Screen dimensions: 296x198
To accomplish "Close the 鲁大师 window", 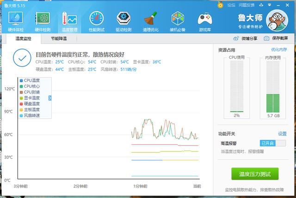I will [287, 5].
